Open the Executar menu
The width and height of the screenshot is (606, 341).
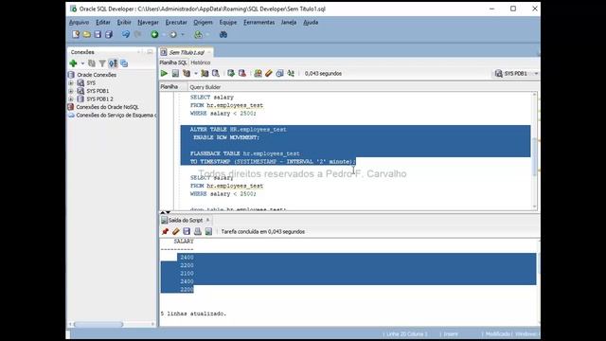point(176,22)
